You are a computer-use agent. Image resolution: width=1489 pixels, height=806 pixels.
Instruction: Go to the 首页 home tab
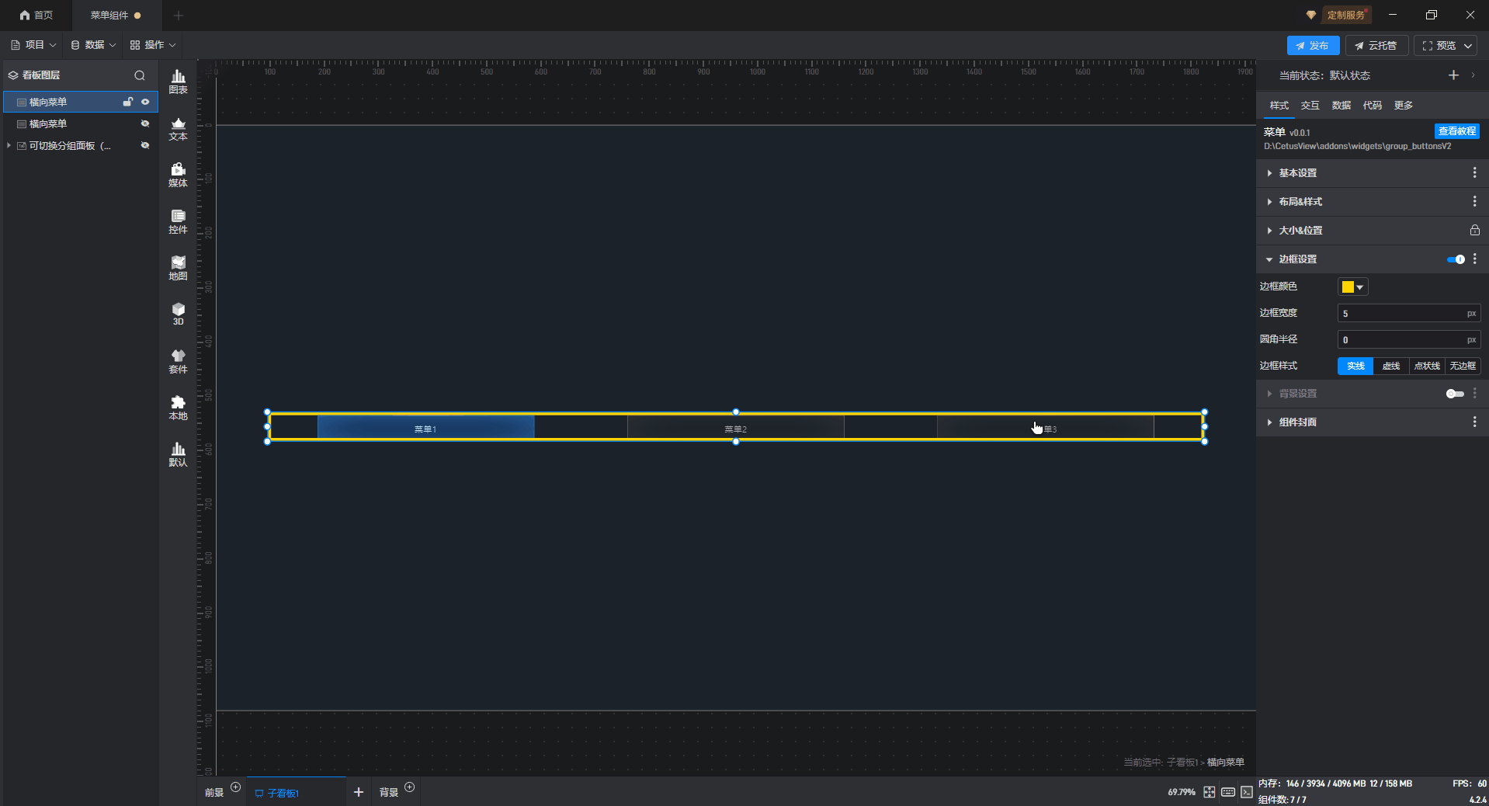[36, 16]
